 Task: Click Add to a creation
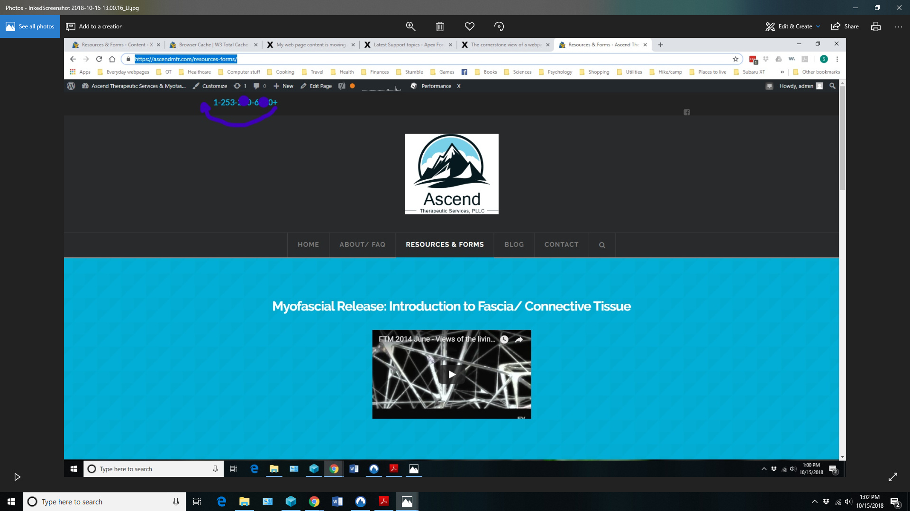pos(94,26)
